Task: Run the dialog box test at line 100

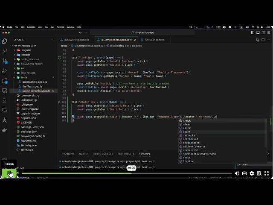Action: click(59, 102)
